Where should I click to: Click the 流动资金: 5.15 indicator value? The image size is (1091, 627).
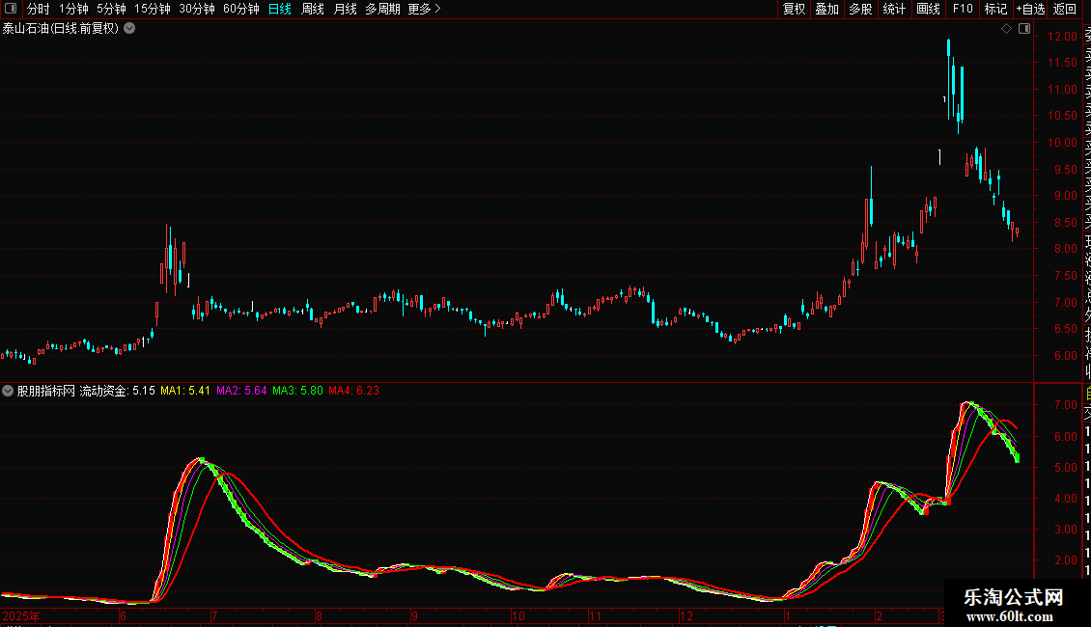coord(117,391)
